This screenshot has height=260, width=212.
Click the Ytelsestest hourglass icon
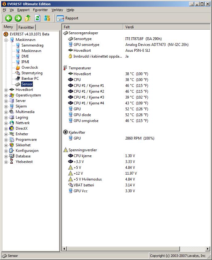(x=12, y=162)
